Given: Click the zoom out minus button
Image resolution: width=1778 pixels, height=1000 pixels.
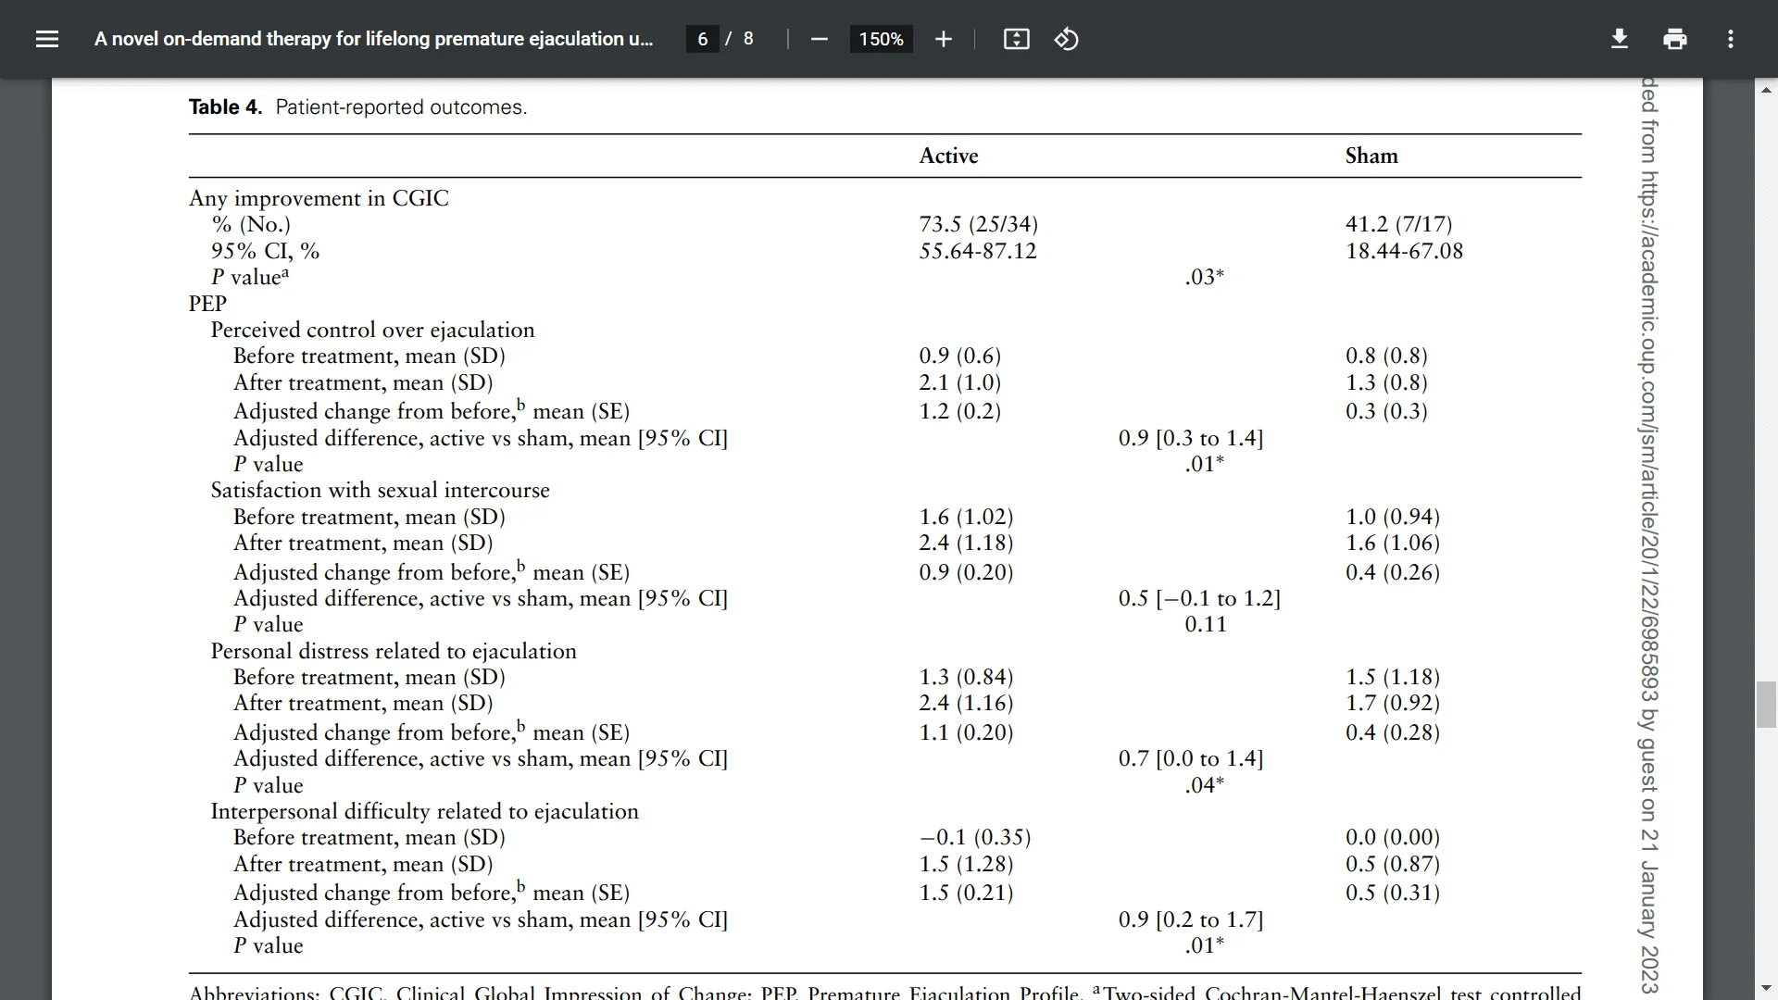Looking at the screenshot, I should coord(819,39).
